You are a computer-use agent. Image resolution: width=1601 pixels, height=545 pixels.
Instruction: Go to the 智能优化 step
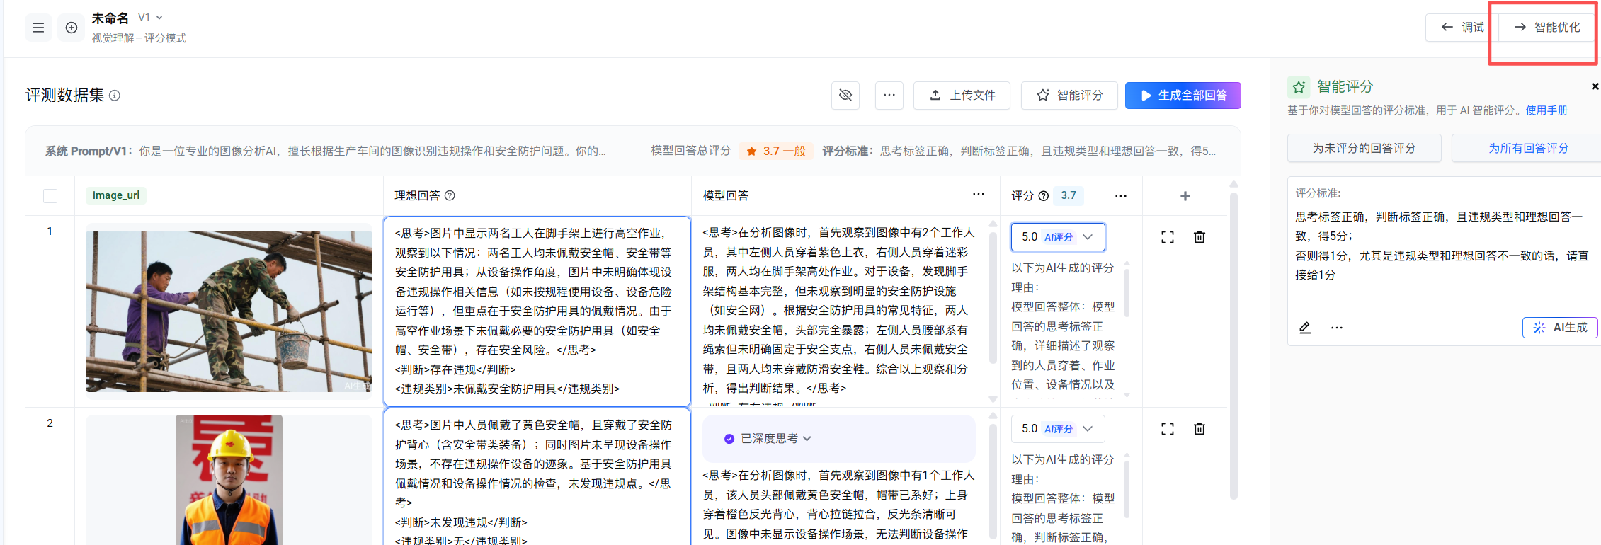[1546, 28]
